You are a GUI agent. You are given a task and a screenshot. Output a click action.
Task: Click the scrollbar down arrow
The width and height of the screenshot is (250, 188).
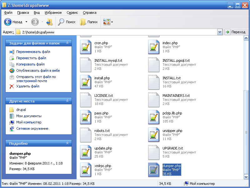coord(246,177)
